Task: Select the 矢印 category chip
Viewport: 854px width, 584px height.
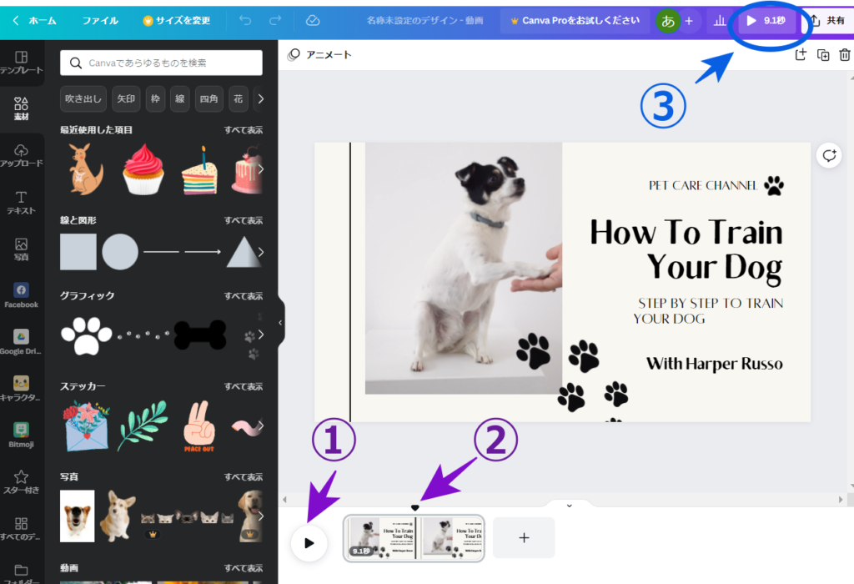Action: point(126,98)
